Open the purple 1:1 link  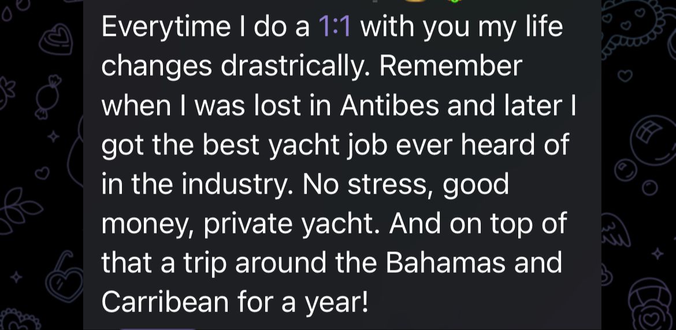point(335,27)
